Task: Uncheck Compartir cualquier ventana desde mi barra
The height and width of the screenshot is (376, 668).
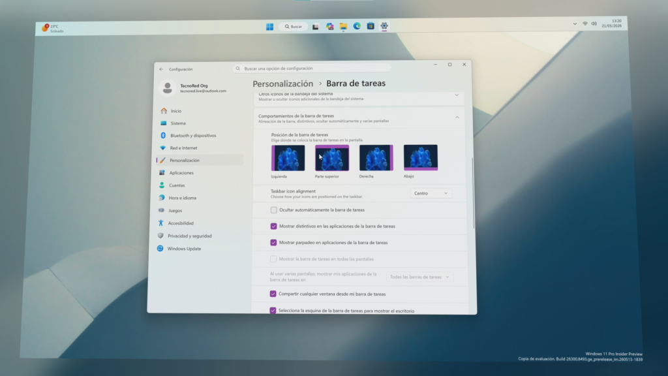Action: tap(273, 294)
